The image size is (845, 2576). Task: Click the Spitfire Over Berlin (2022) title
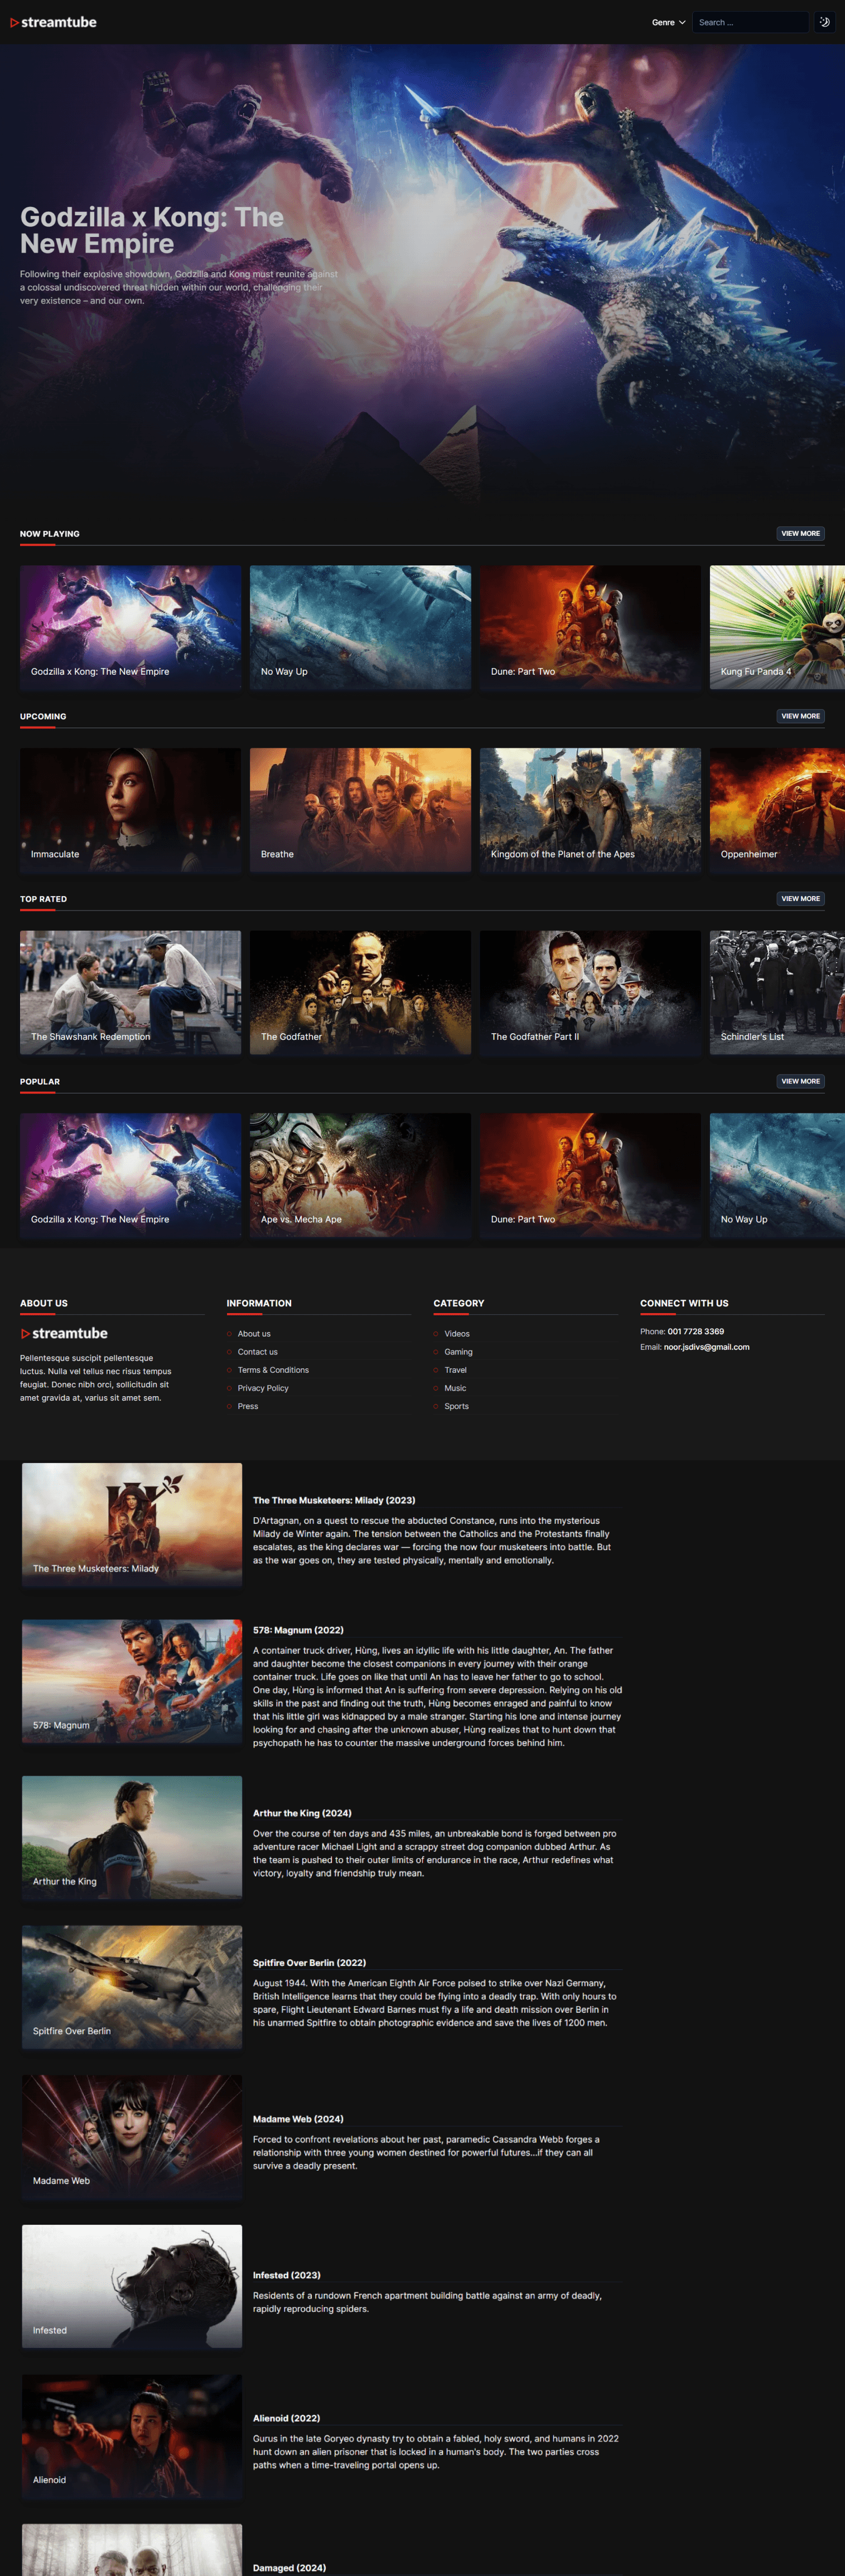click(x=309, y=1962)
